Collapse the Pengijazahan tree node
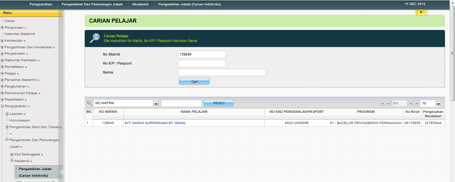 tap(2, 106)
